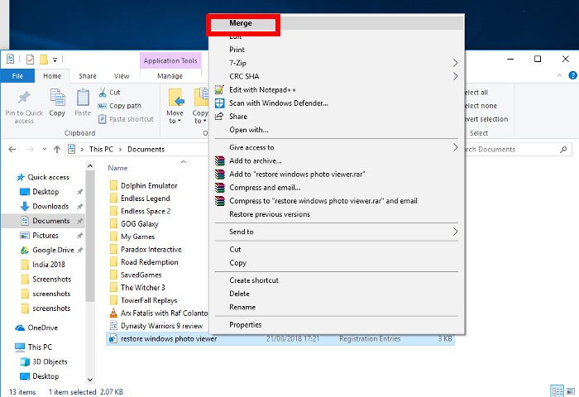
Task: Expand the 7-Zip submenu
Action: (336, 63)
